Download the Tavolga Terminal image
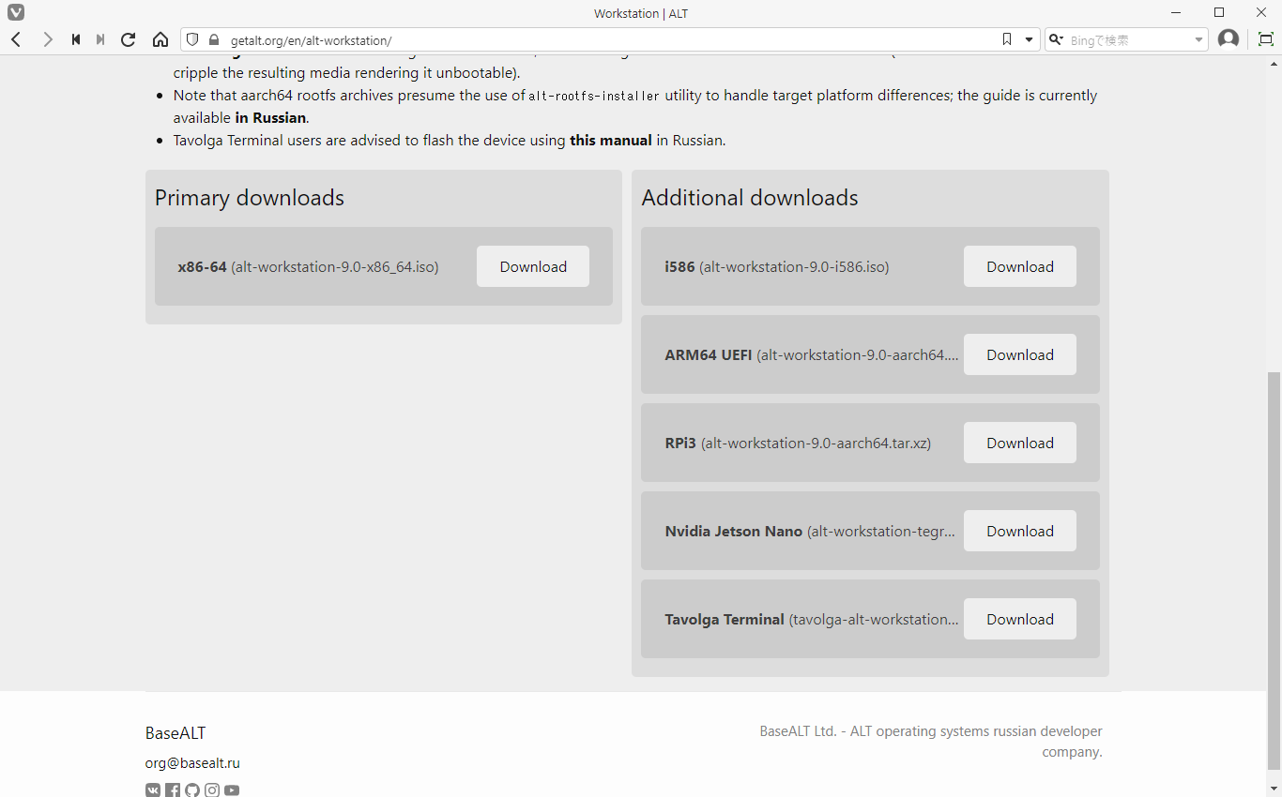Viewport: 1282px width, 797px height. [x=1020, y=619]
